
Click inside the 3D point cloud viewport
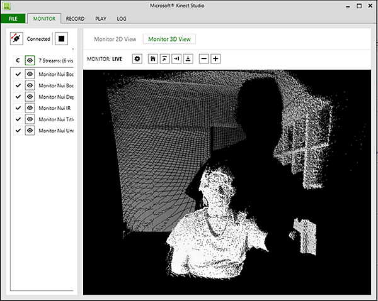click(227, 182)
